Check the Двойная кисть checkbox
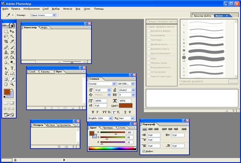 click(149, 44)
